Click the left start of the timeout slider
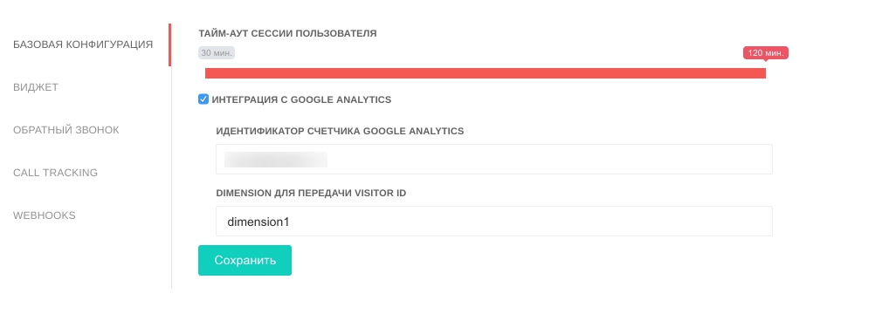Screen dimensions: 882x314 tap(208, 73)
